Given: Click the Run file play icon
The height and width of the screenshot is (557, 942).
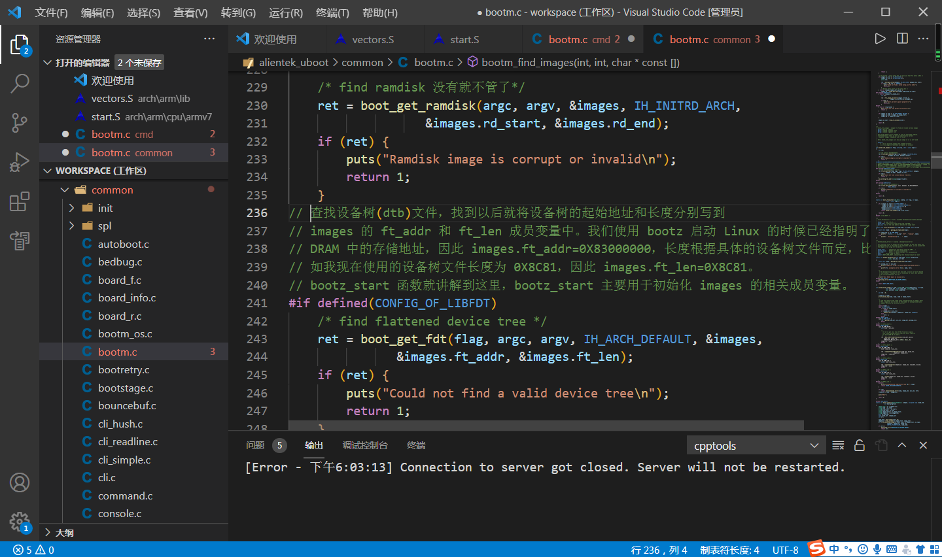Looking at the screenshot, I should tap(880, 39).
